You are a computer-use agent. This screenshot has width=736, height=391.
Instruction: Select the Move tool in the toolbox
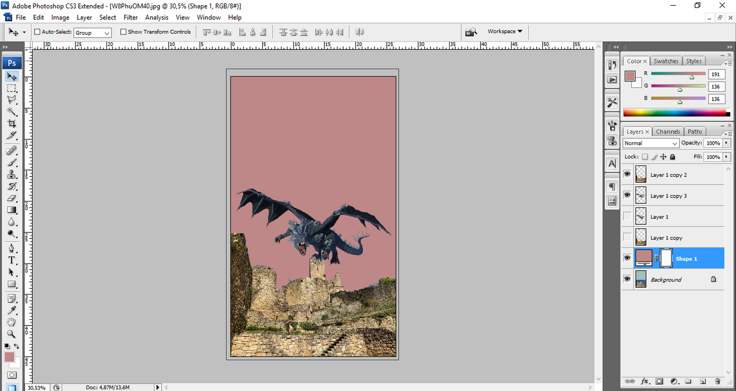click(x=11, y=76)
